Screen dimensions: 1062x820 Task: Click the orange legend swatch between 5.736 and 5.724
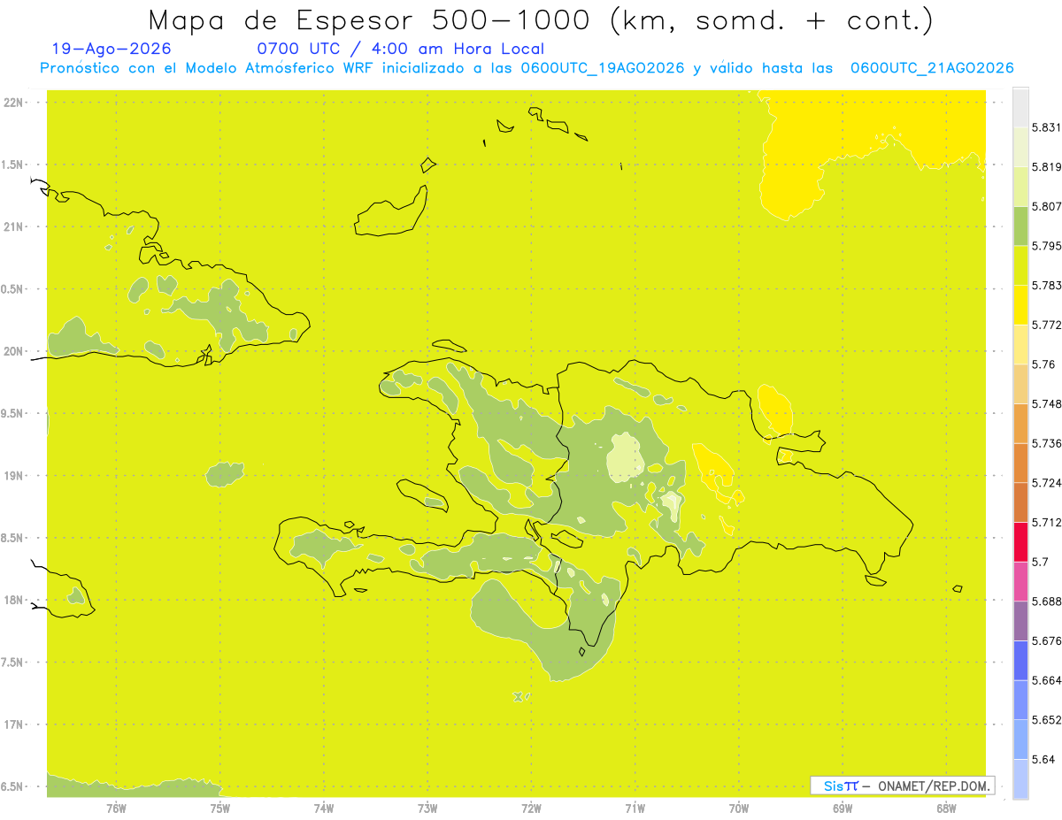[1020, 463]
